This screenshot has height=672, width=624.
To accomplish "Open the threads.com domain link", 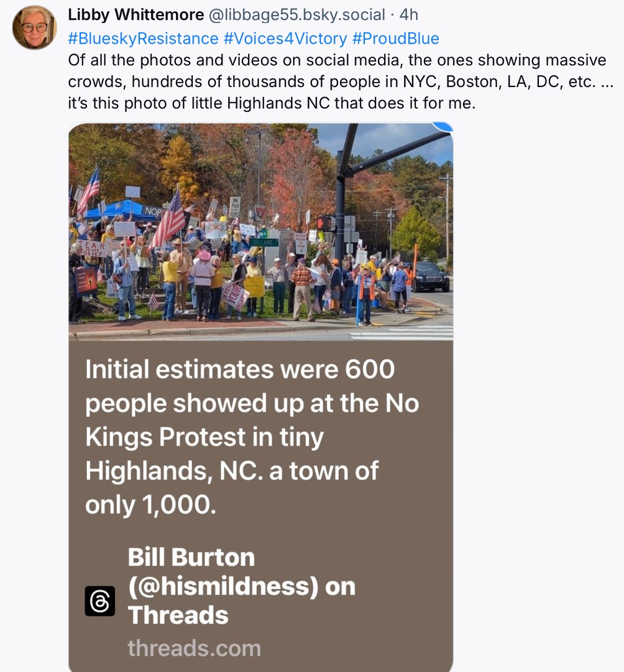I will click(x=194, y=648).
